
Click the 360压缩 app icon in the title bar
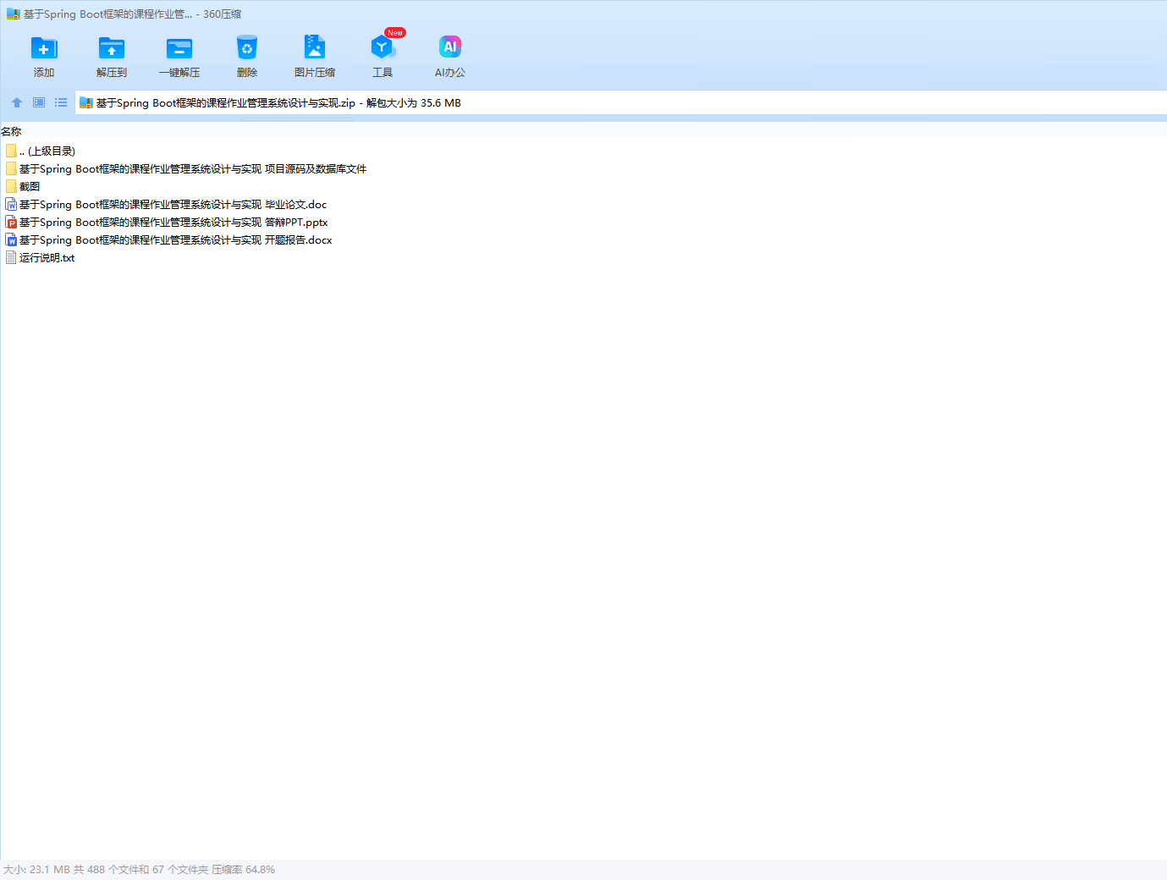pyautogui.click(x=13, y=14)
